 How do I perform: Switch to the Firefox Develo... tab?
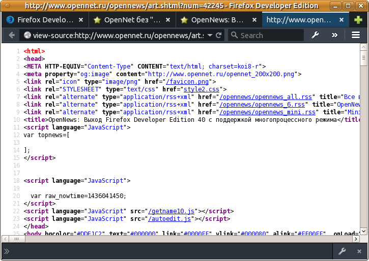tap(45, 20)
